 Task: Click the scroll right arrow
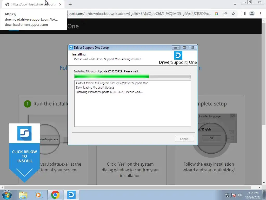pos(260,187)
